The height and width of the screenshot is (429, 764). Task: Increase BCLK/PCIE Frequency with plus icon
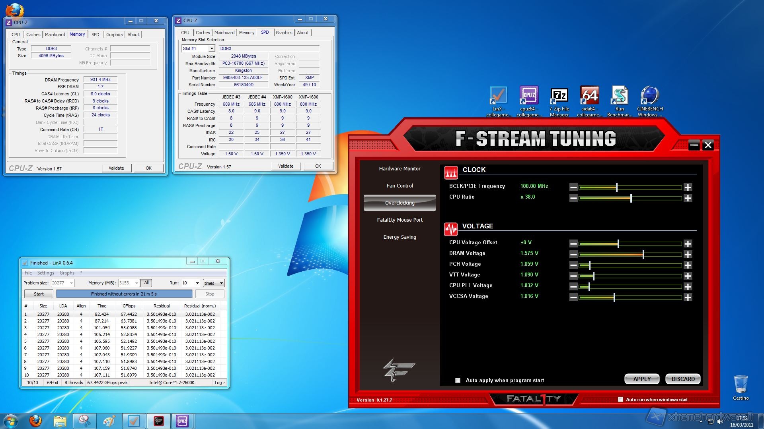point(688,187)
